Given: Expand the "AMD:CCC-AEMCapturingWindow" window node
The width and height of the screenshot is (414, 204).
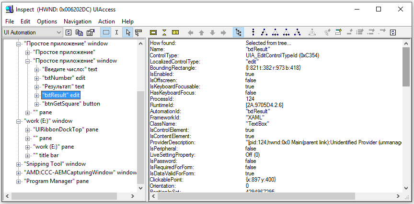Looking at the screenshot, I should click(19, 173).
